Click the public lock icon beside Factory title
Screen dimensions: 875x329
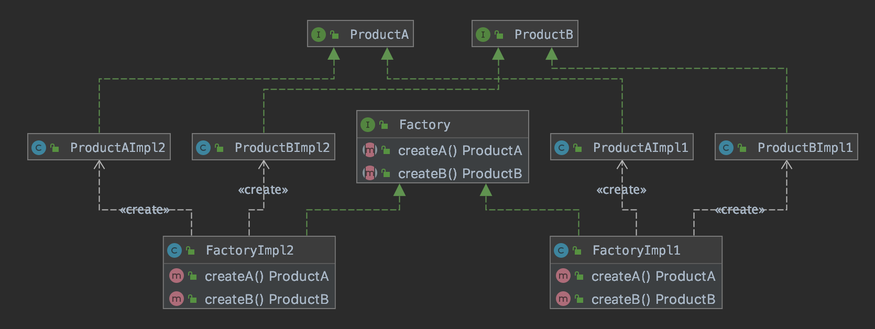pos(384,125)
